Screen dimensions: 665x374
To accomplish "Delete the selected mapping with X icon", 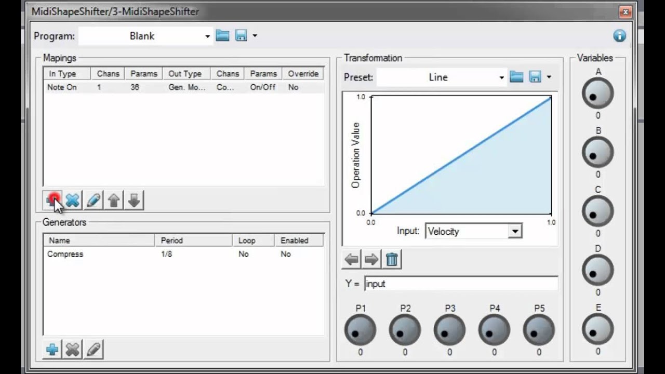I will click(73, 200).
